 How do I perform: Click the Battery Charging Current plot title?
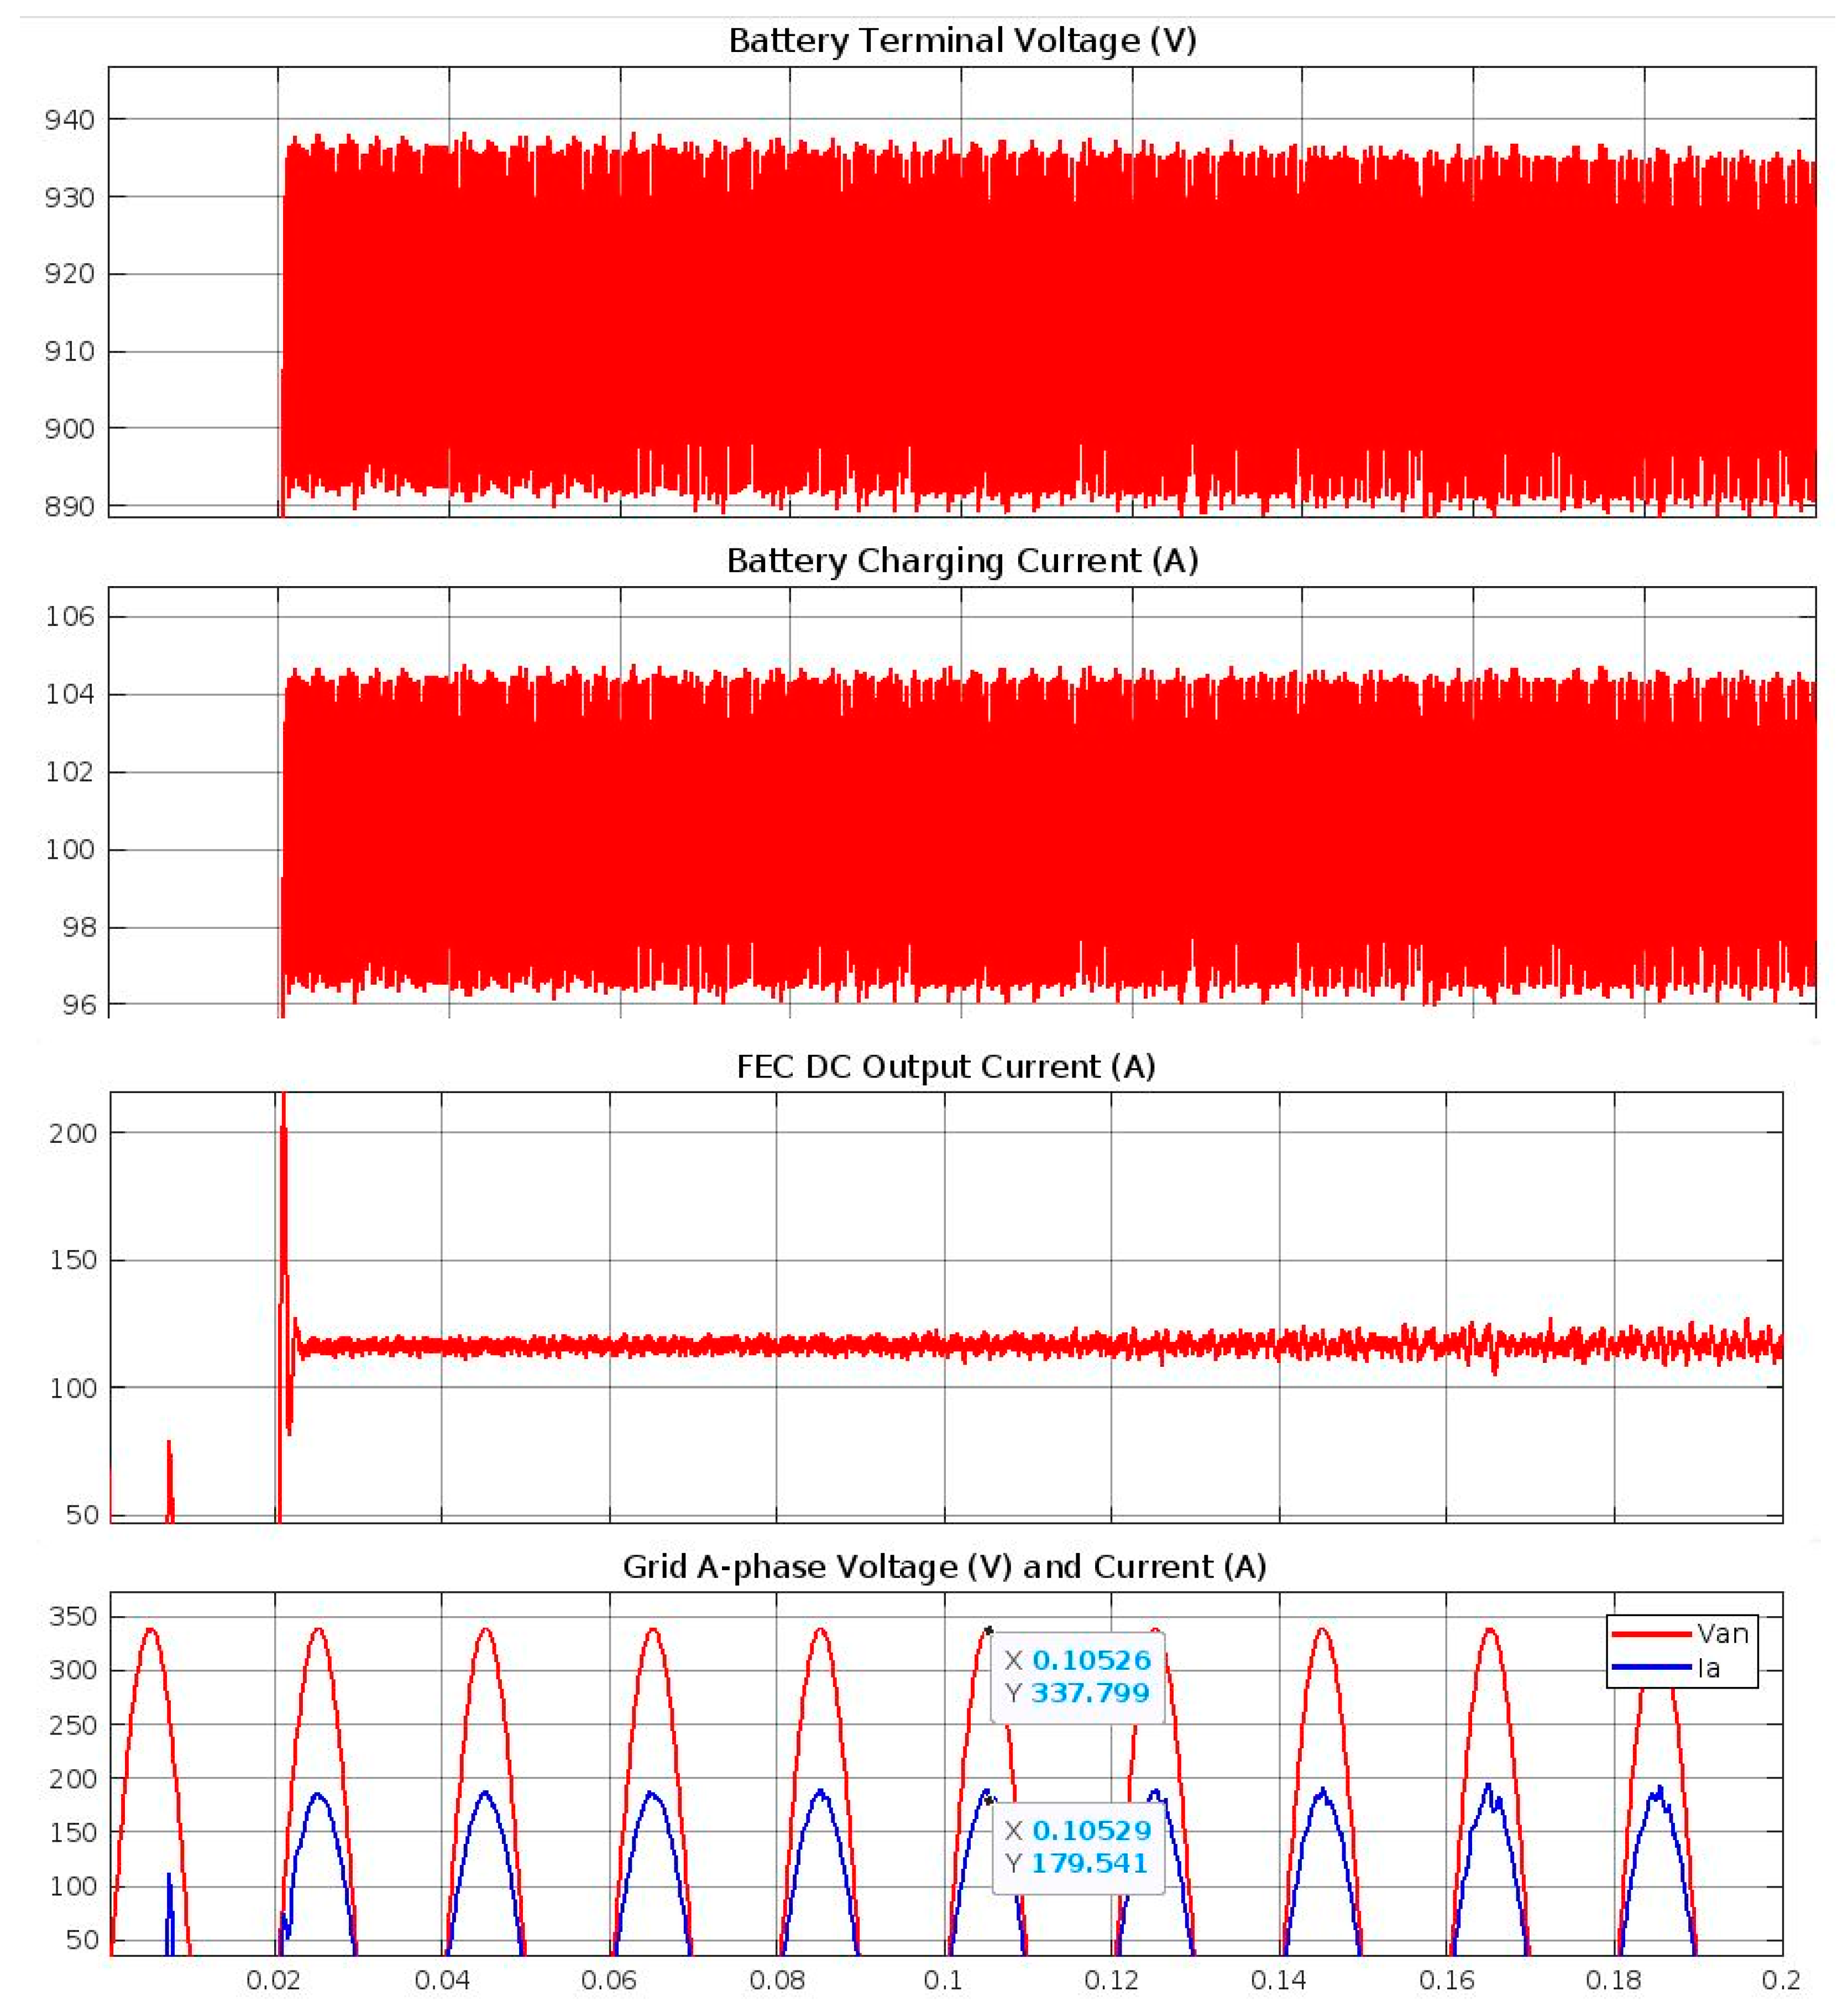click(962, 561)
